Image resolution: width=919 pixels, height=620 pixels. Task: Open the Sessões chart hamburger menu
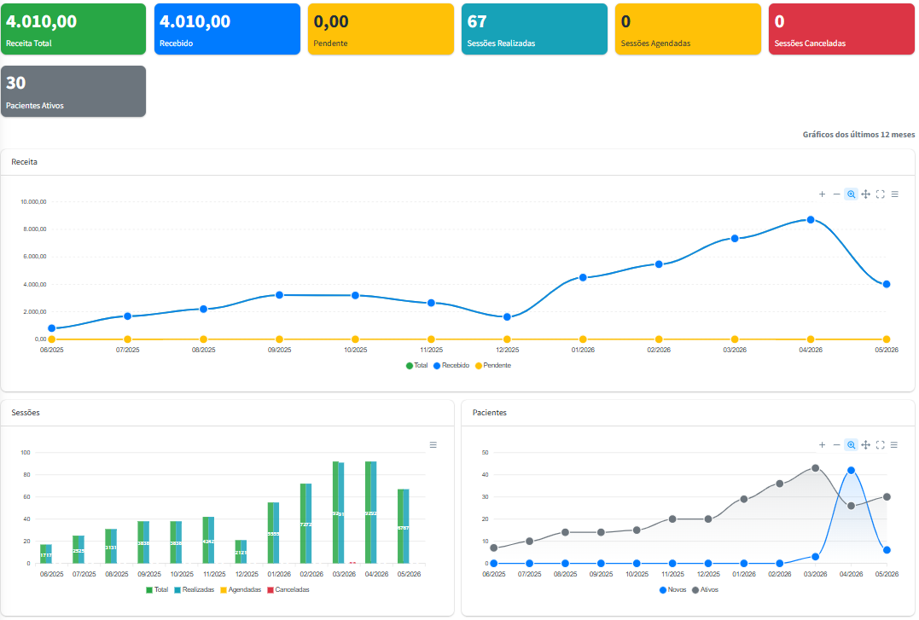point(433,445)
